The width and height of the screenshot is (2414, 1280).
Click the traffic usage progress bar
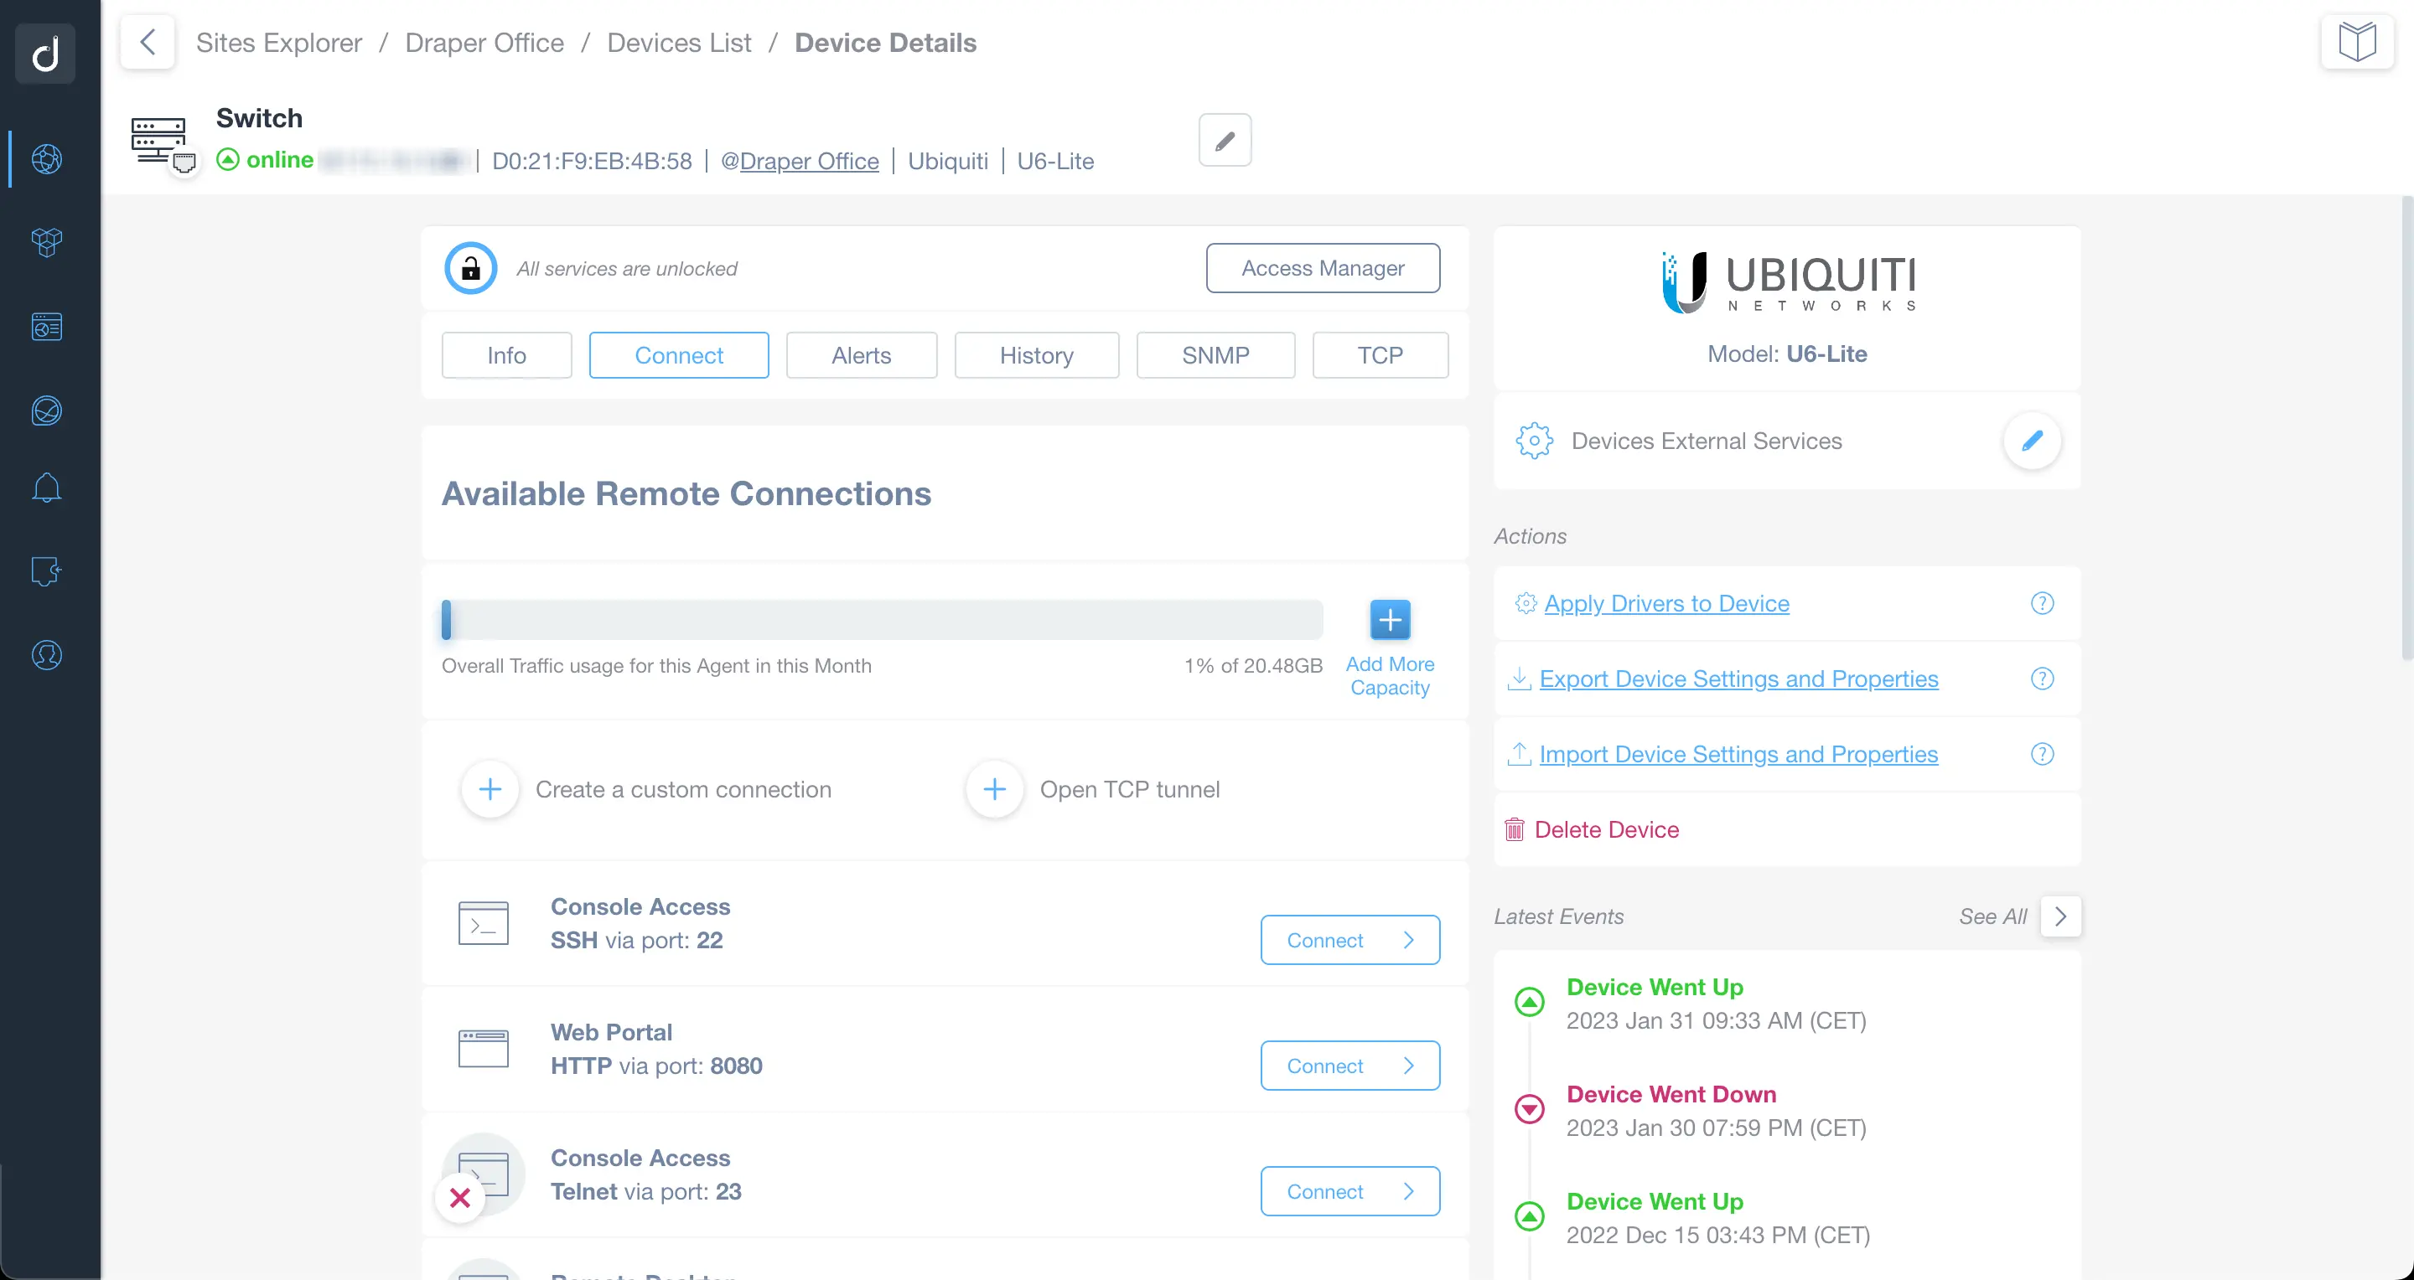[881, 619]
